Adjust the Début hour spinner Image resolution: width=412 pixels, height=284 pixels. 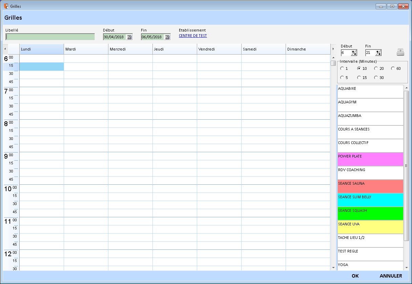[354, 53]
